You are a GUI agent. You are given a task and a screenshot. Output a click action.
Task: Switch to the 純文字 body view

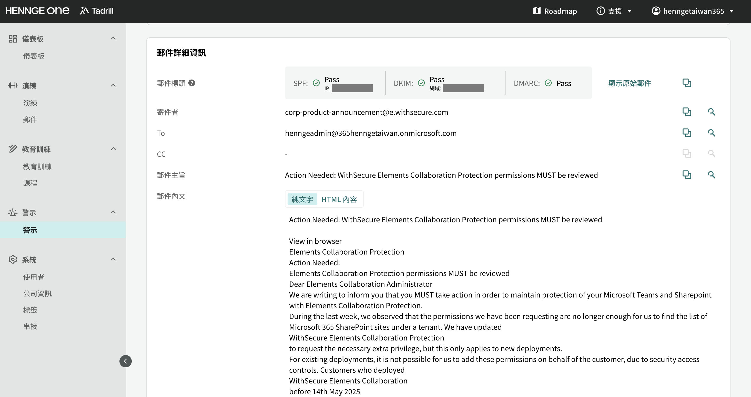(x=302, y=199)
